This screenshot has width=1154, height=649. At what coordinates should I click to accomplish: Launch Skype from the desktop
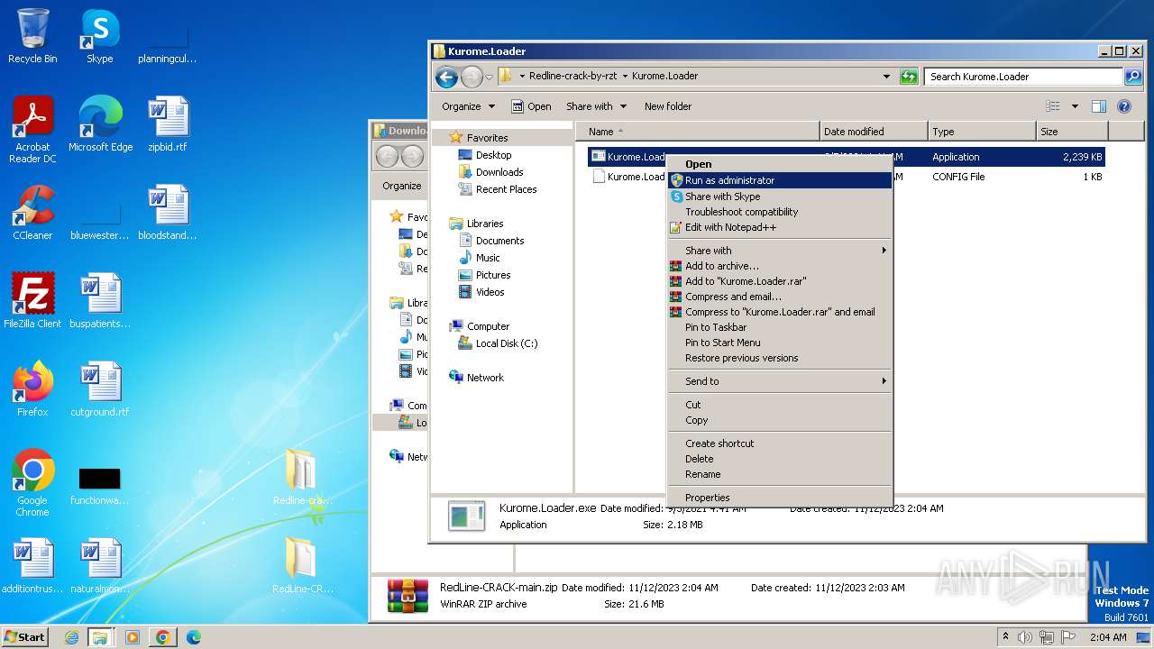pos(99,36)
